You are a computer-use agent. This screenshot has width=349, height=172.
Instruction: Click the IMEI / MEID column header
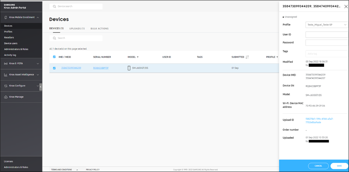coord(65,57)
